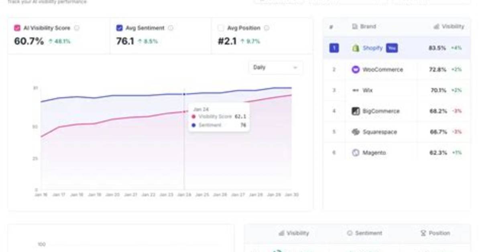Click the Jan 24 marker on sentiment line

(x=184, y=94)
